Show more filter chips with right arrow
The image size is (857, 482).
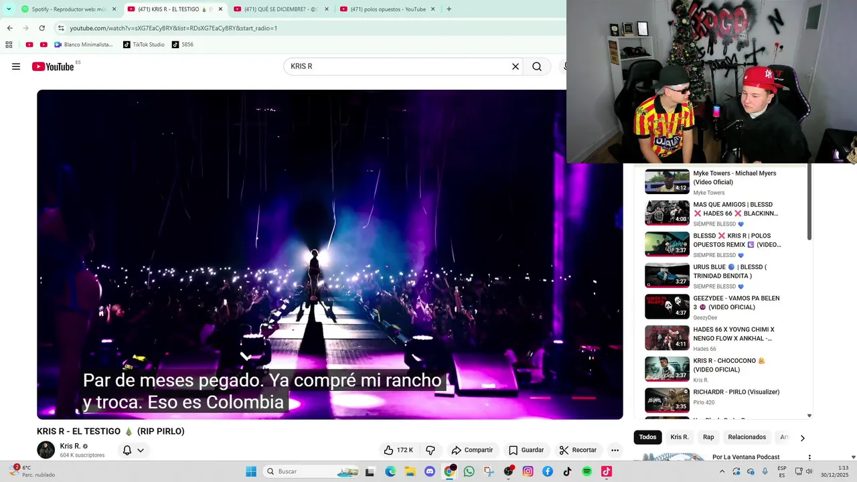tap(802, 438)
